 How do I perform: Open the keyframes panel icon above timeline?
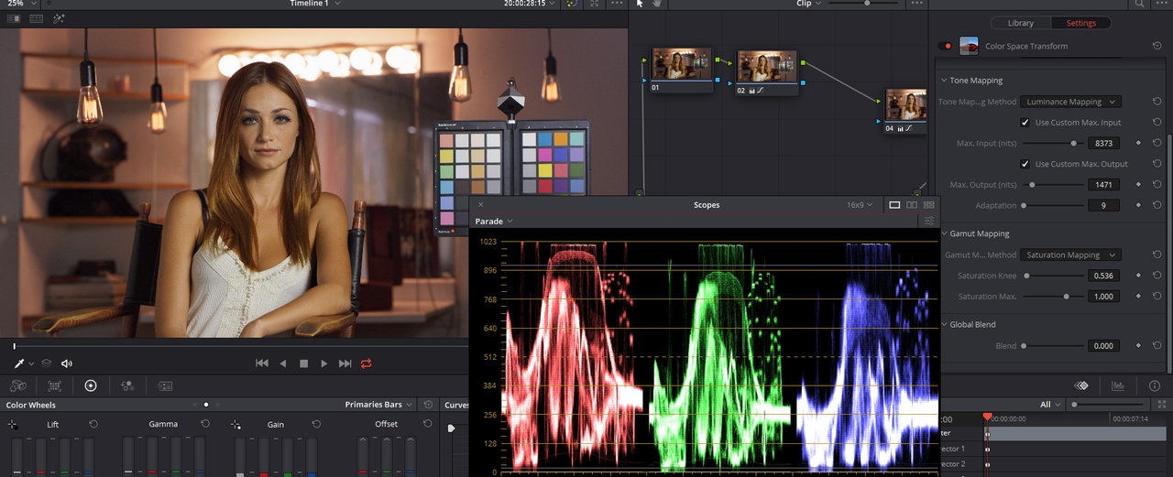pyautogui.click(x=1081, y=386)
